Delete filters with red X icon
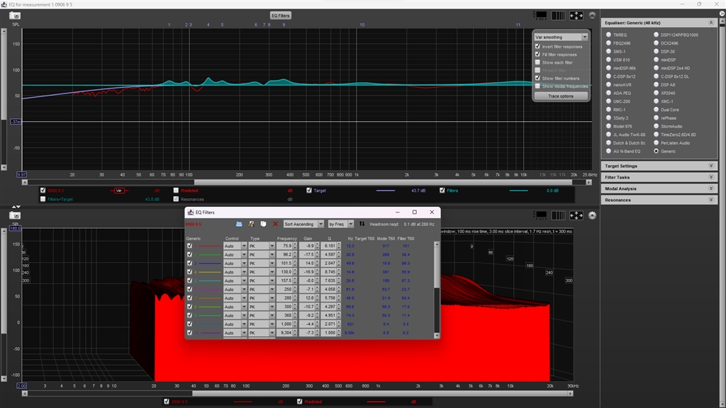This screenshot has height=408, width=726. (275, 224)
